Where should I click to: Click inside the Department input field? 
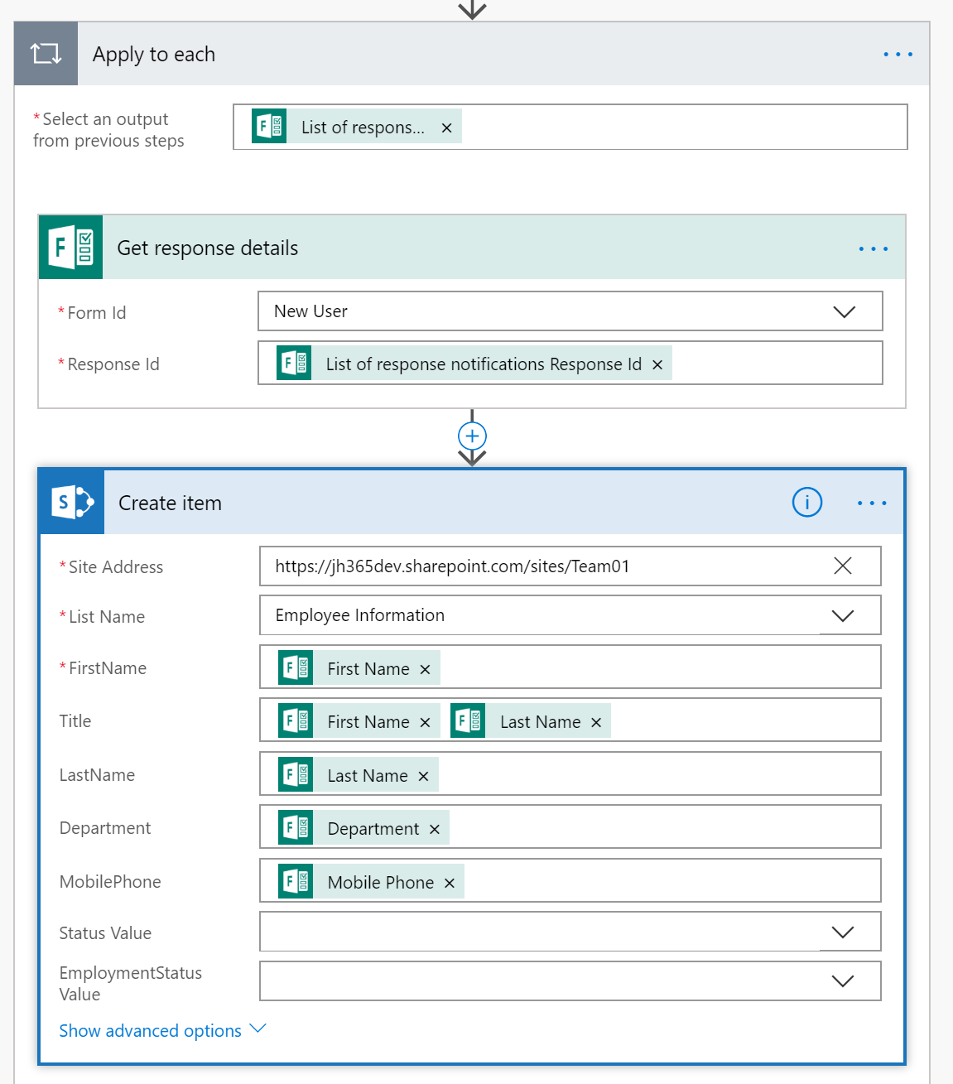(662, 828)
